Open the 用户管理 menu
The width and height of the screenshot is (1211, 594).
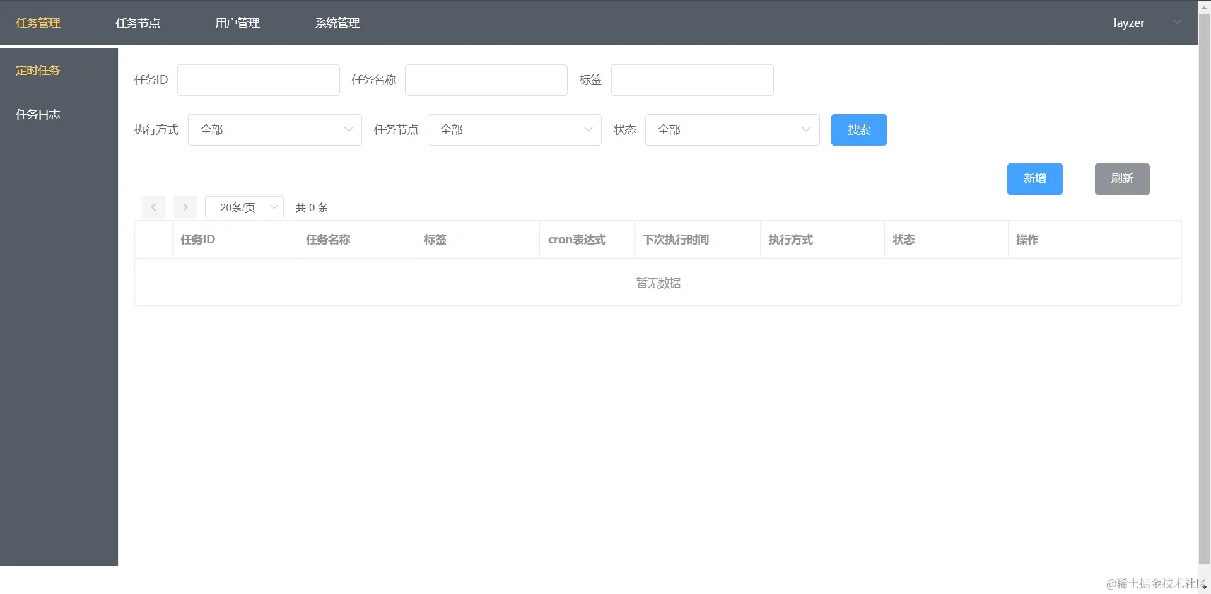coord(237,23)
